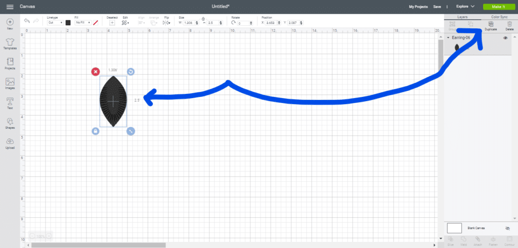Expand the Explore machine dropdown
This screenshot has width=518, height=248.
click(465, 7)
